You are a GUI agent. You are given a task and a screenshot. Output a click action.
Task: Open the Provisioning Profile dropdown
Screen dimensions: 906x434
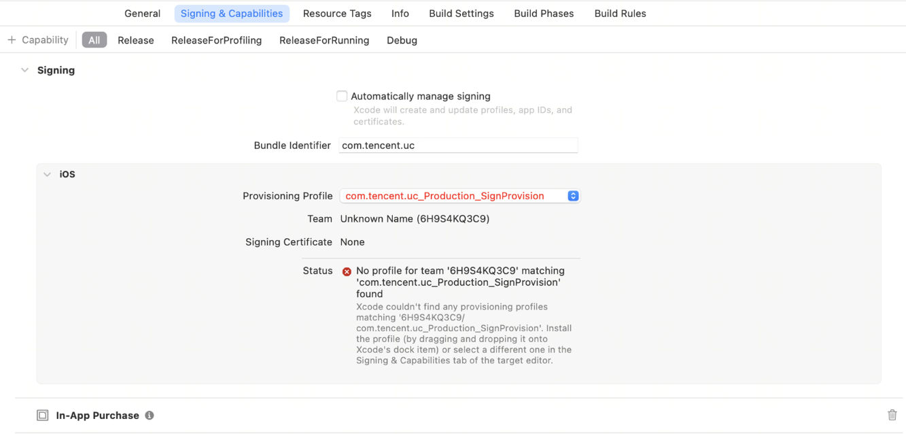pos(459,196)
